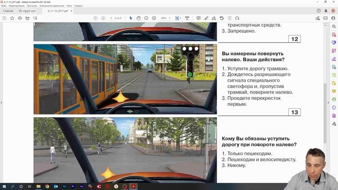338x190 pixels.
Task: Open Protect shield tool in right panel
Action: pyautogui.click(x=334, y=108)
